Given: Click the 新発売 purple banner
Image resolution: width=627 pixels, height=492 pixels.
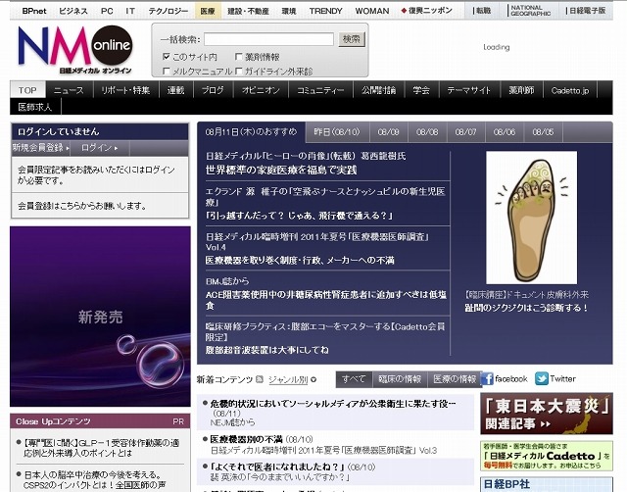Looking at the screenshot, I should pyautogui.click(x=100, y=317).
